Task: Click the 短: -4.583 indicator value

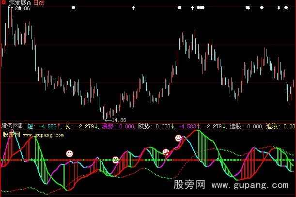Action: [x=44, y=126]
